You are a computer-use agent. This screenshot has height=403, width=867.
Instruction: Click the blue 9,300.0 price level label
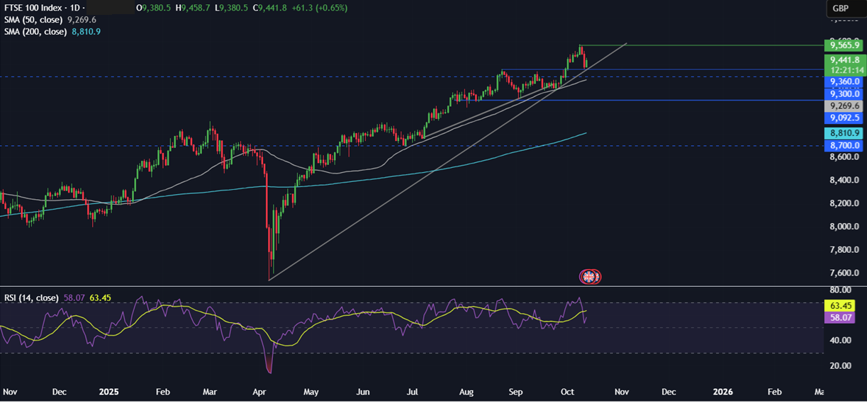pos(841,93)
